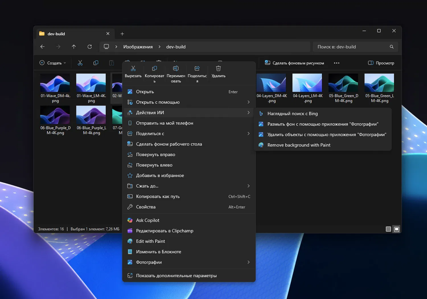Screen dimensions: 427x299
Task: Open the three-dots more options menu
Action: pyautogui.click(x=336, y=63)
